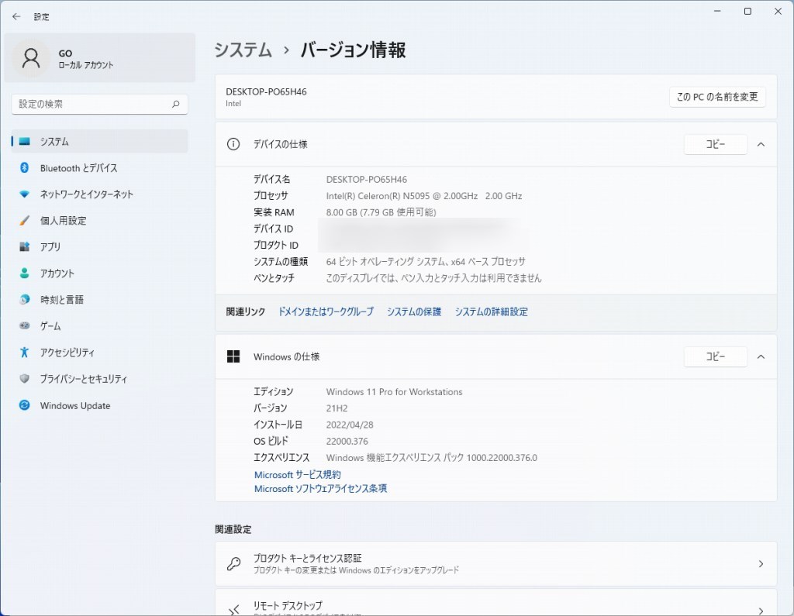Click the ローカル アカウント profile card
This screenshot has height=616, width=794.
coord(100,57)
